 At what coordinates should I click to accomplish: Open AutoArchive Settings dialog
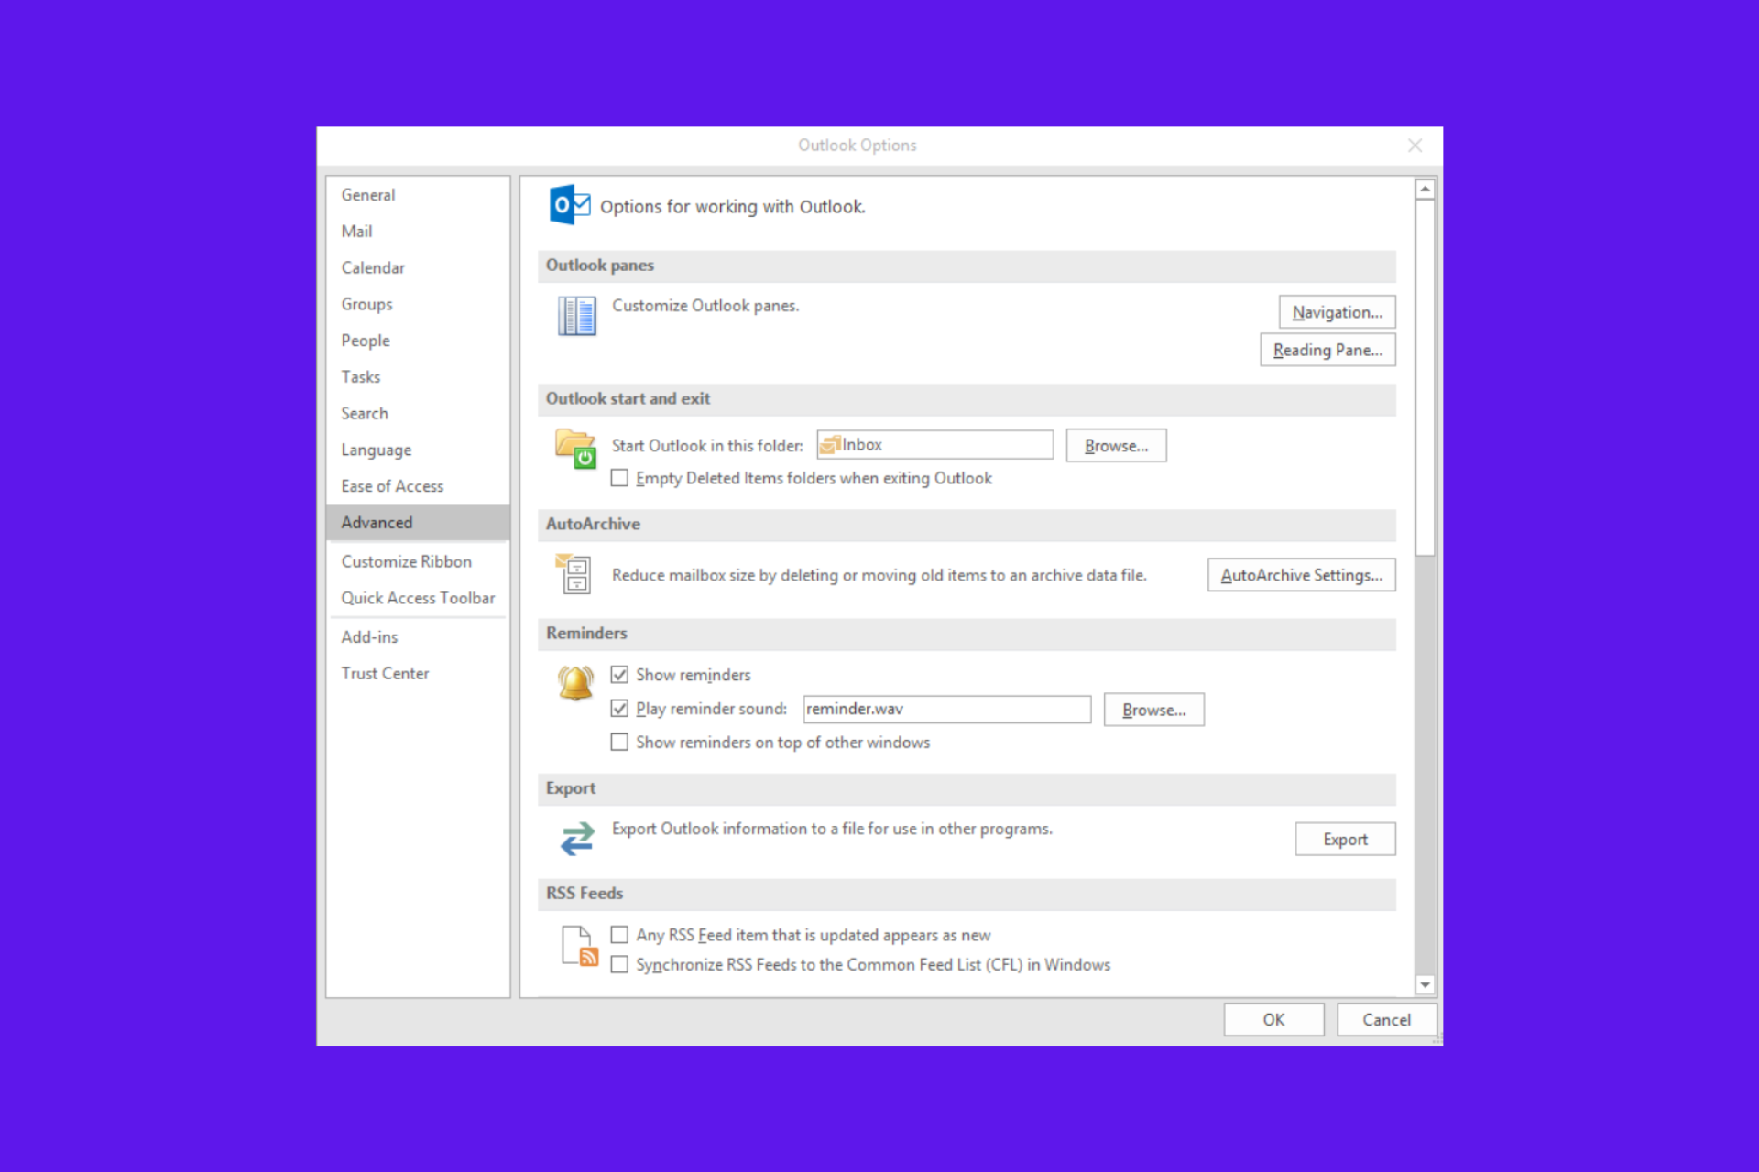[1301, 574]
